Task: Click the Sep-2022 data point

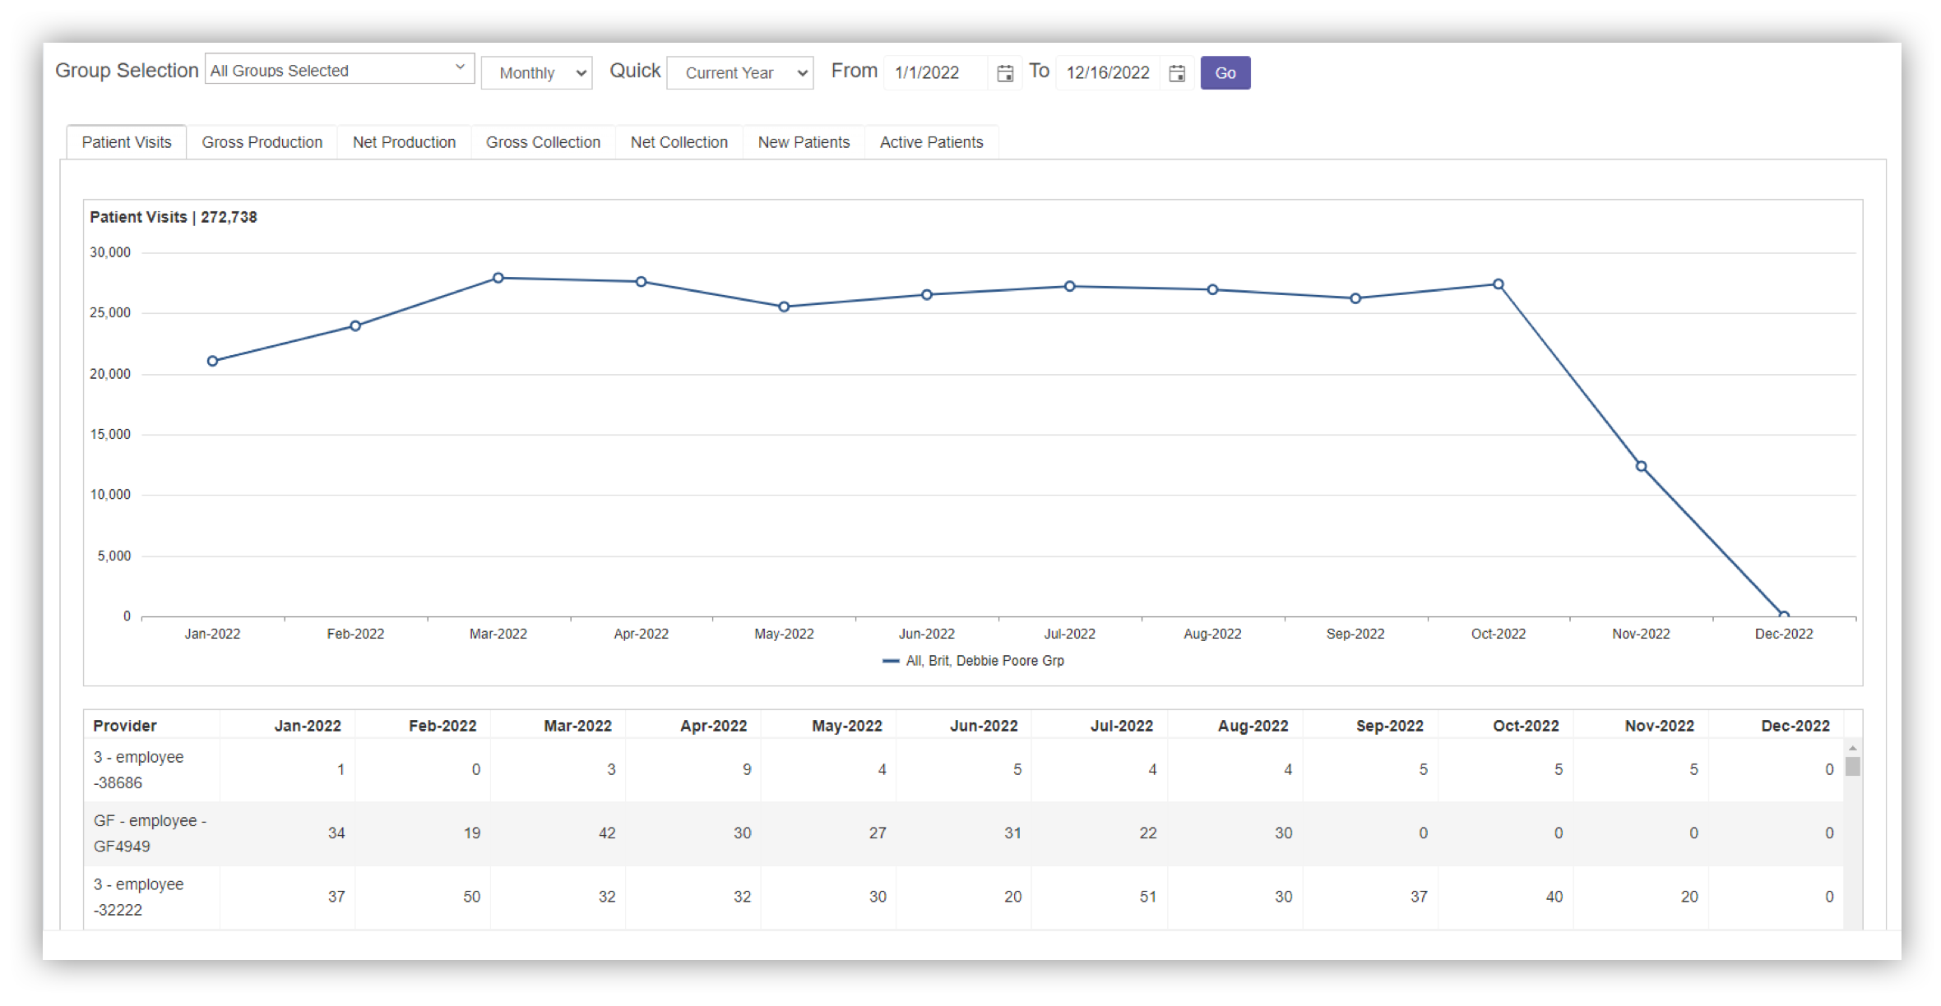Action: pos(1355,298)
